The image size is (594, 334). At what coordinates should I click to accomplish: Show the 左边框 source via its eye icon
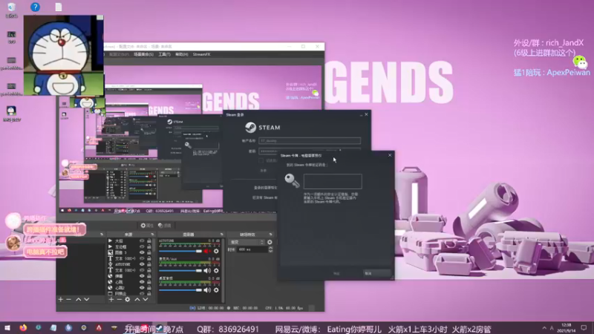click(x=142, y=246)
